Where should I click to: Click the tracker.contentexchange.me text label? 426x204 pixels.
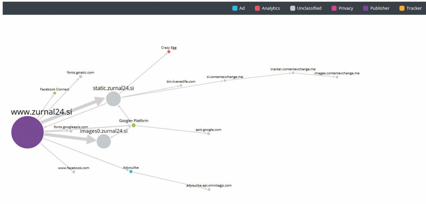pyautogui.click(x=293, y=69)
